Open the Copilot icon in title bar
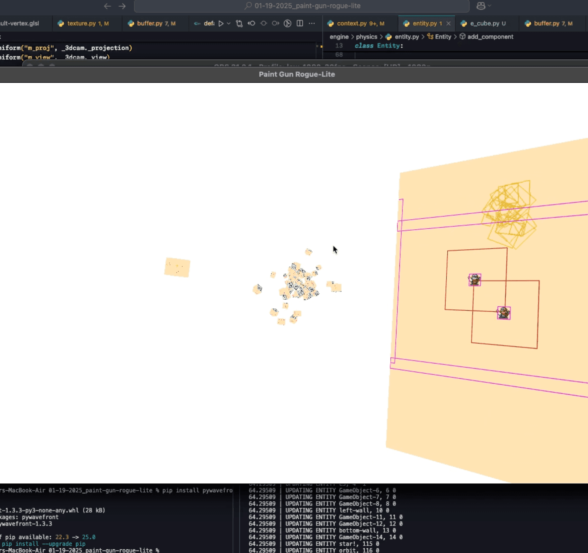Screen dimensions: 588x553 pos(481,6)
